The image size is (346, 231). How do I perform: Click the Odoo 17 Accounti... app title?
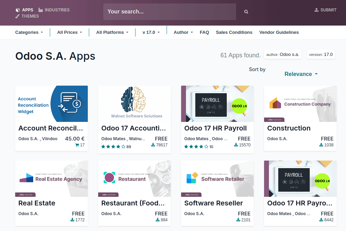(133, 128)
